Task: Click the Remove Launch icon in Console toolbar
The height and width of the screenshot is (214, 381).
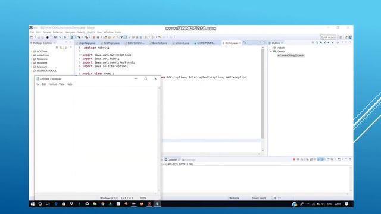Action: 298,159
